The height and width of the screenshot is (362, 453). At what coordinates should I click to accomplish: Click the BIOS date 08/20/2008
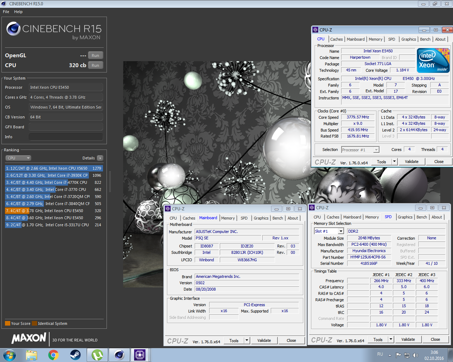coord(247,289)
